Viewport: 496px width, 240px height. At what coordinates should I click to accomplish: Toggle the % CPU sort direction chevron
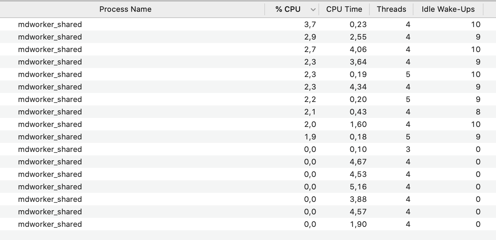[x=313, y=10]
